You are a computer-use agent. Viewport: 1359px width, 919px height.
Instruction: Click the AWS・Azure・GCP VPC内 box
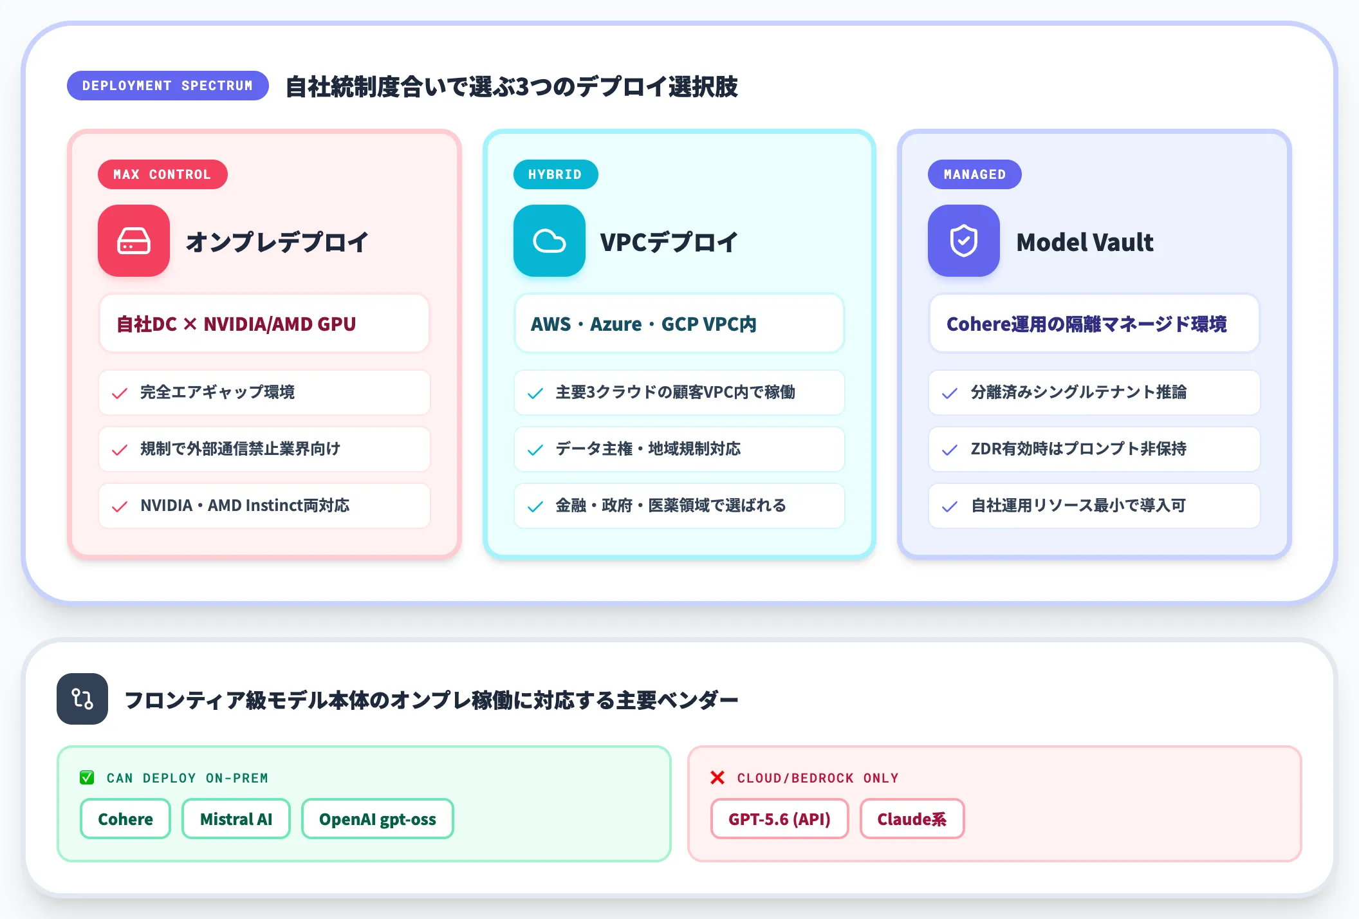coord(679,323)
